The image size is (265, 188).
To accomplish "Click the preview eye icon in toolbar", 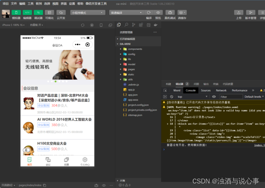I will click(158, 13).
